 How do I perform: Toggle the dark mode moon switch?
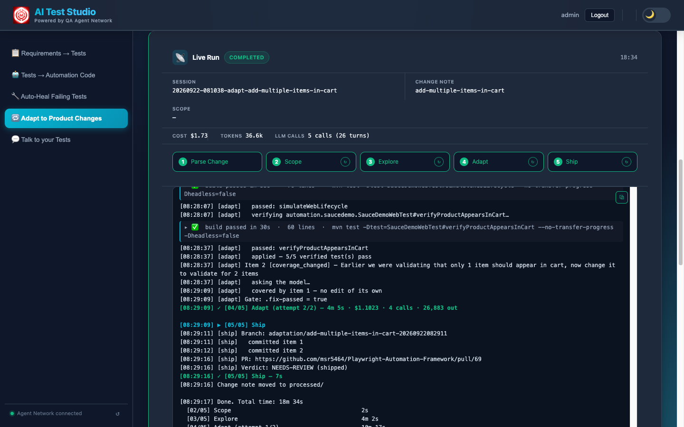[656, 15]
